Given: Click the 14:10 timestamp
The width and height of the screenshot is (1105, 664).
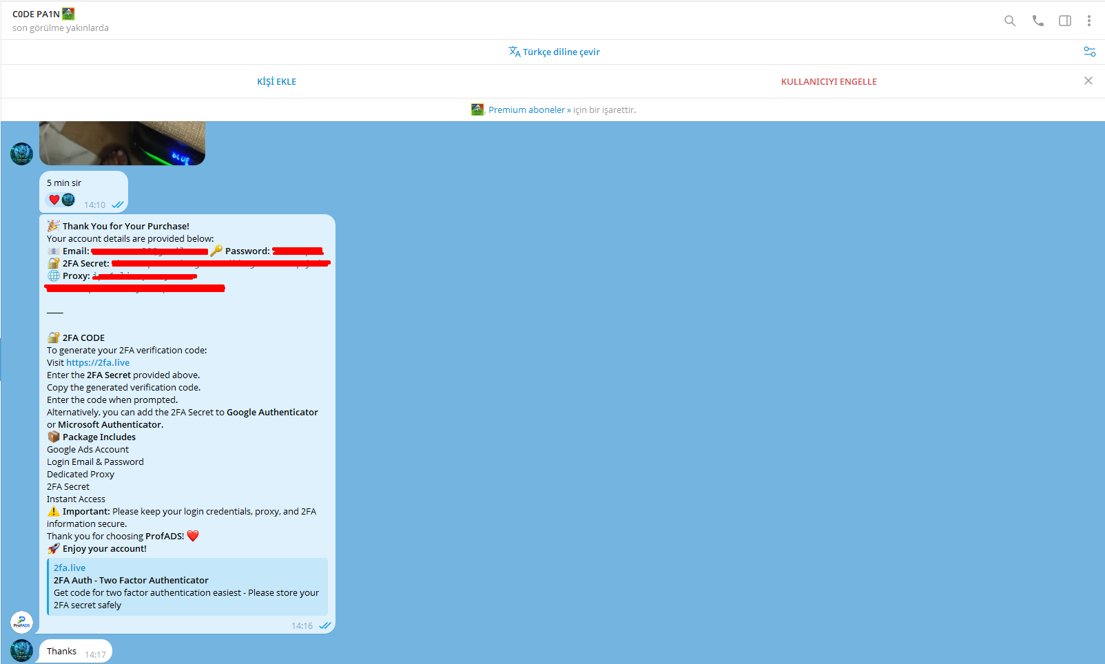Looking at the screenshot, I should pyautogui.click(x=95, y=205).
